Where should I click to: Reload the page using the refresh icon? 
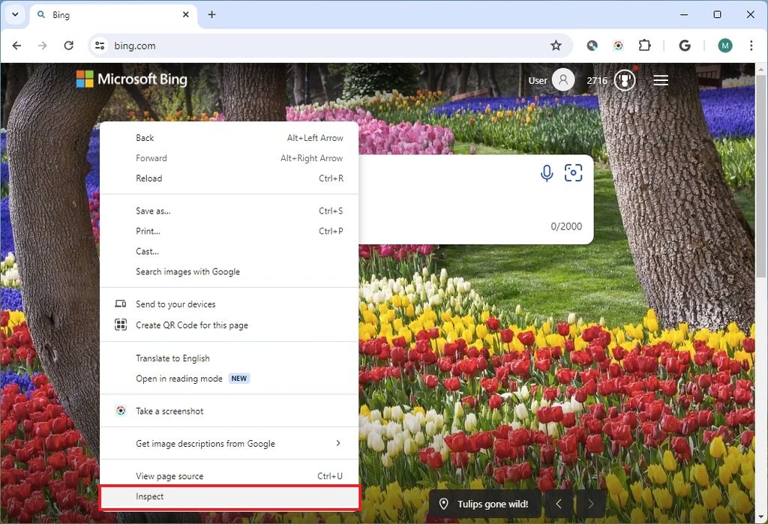(x=68, y=45)
